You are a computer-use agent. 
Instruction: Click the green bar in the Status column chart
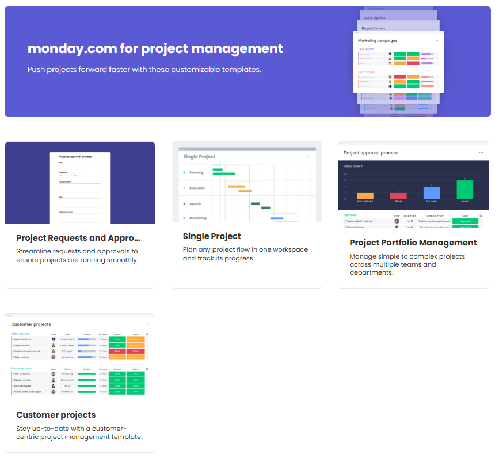click(x=464, y=190)
